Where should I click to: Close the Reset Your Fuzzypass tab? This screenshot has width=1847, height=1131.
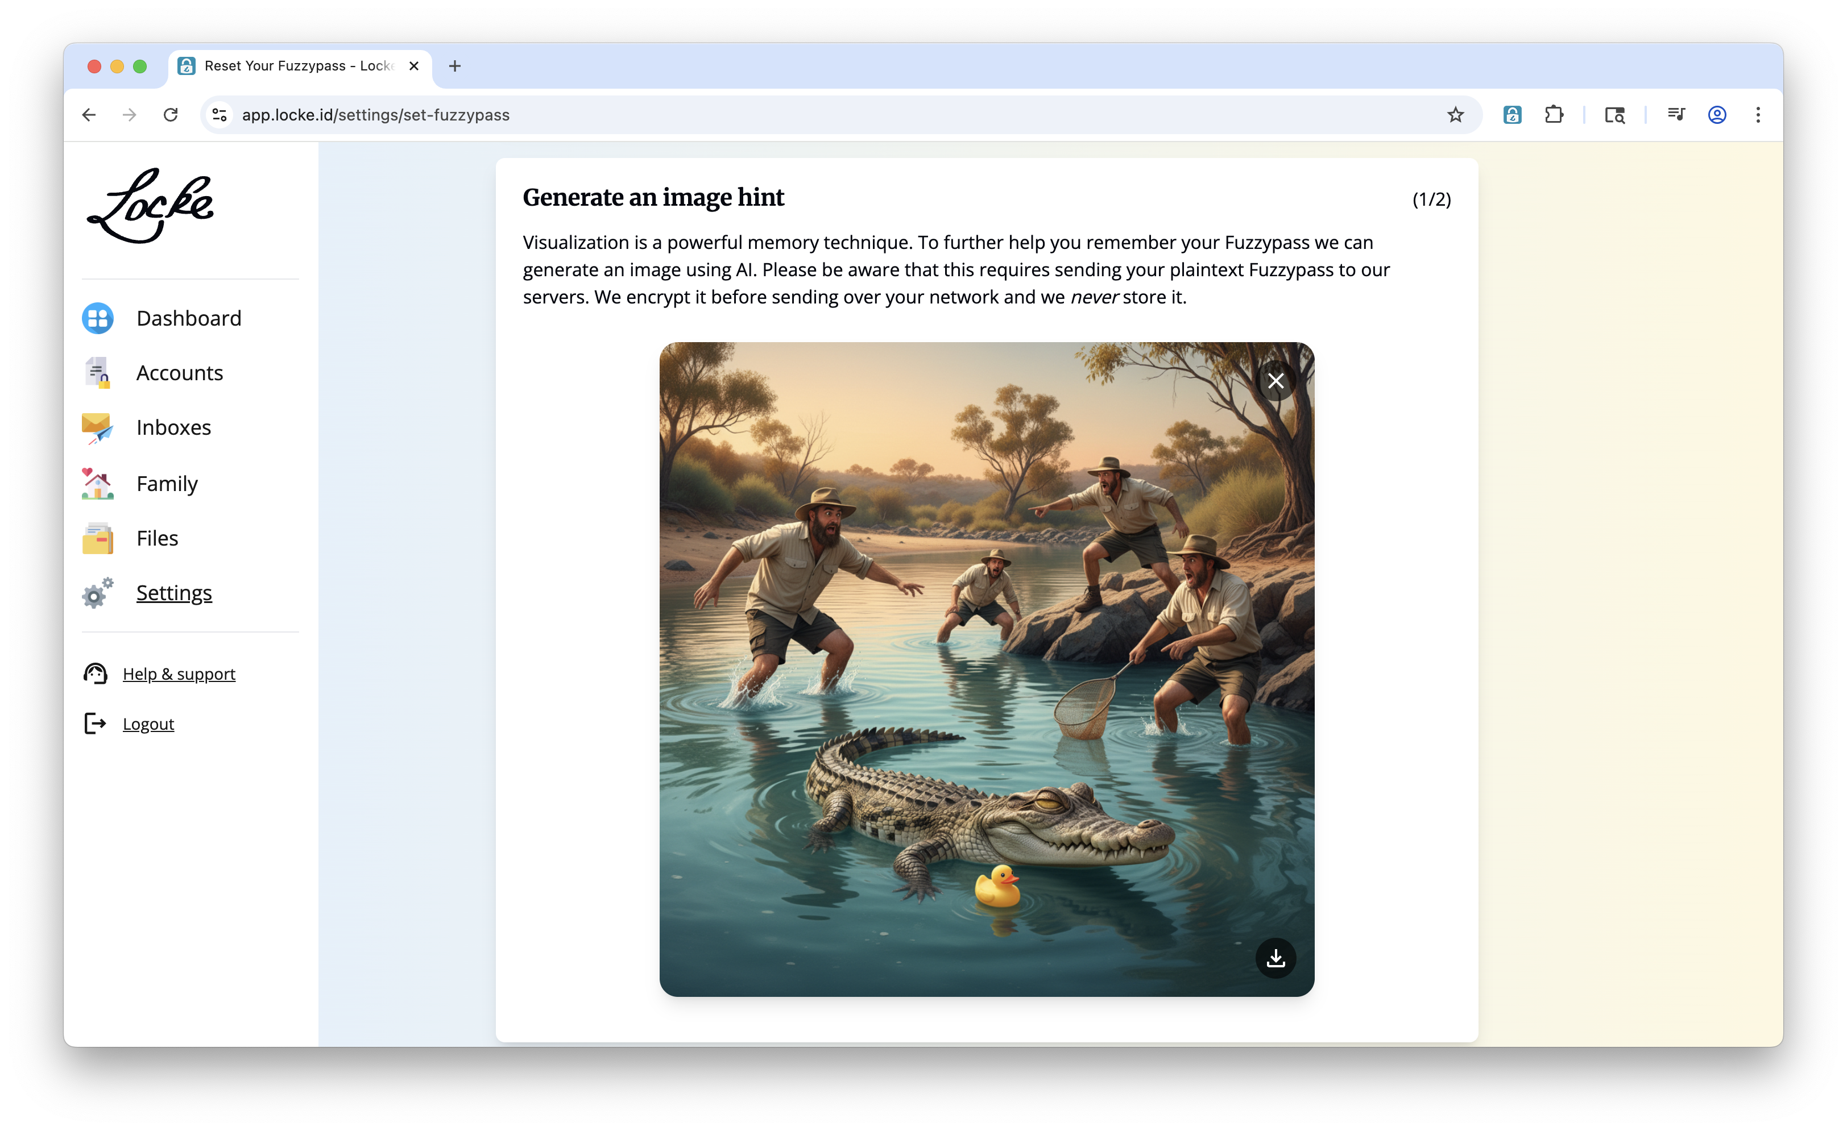pyautogui.click(x=414, y=66)
